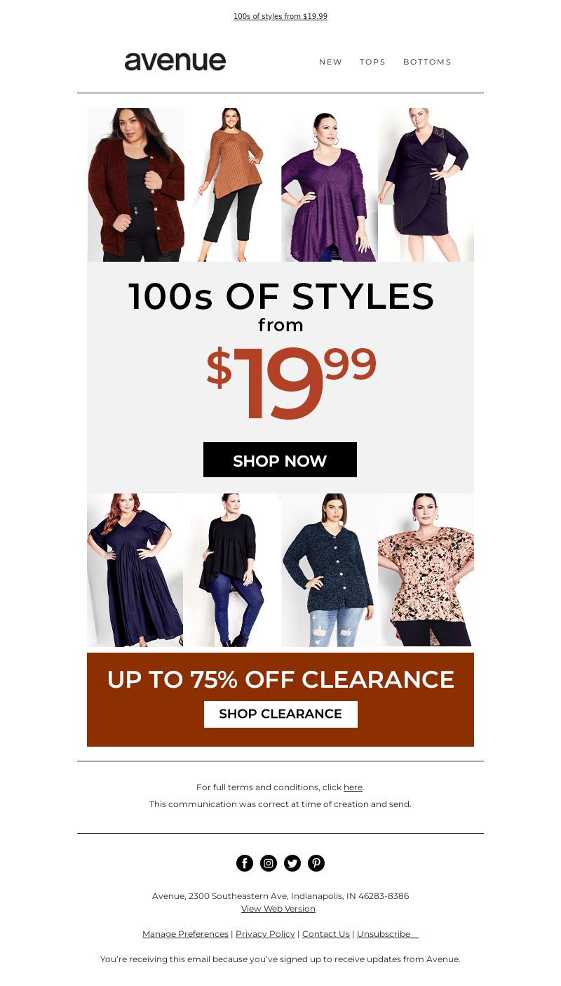
Task: Open the top '100s of styles from $19.99' link
Action: [280, 16]
